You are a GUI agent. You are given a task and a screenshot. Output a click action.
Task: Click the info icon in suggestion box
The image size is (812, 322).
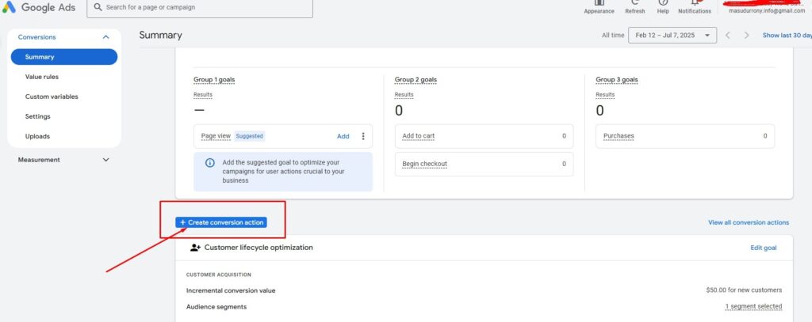209,162
